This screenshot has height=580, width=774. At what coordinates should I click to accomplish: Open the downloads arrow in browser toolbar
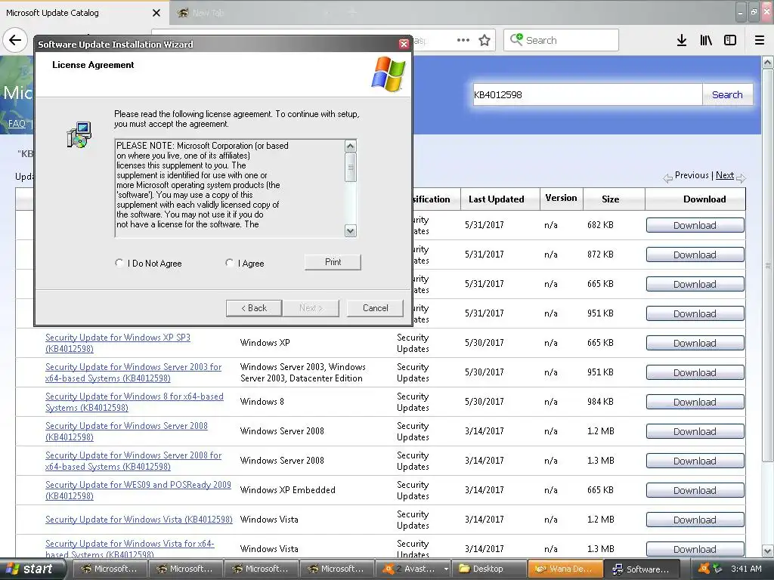click(681, 41)
